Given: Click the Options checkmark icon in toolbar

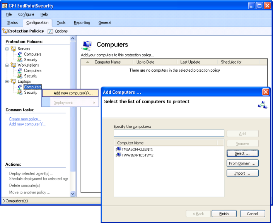Looking at the screenshot, I should 50,31.
